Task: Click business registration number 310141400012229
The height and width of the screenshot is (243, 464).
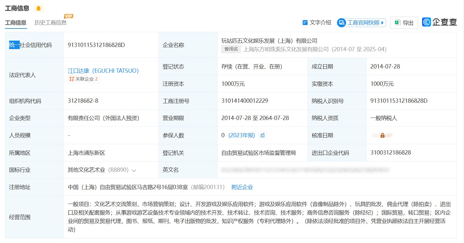Action: pyautogui.click(x=245, y=101)
